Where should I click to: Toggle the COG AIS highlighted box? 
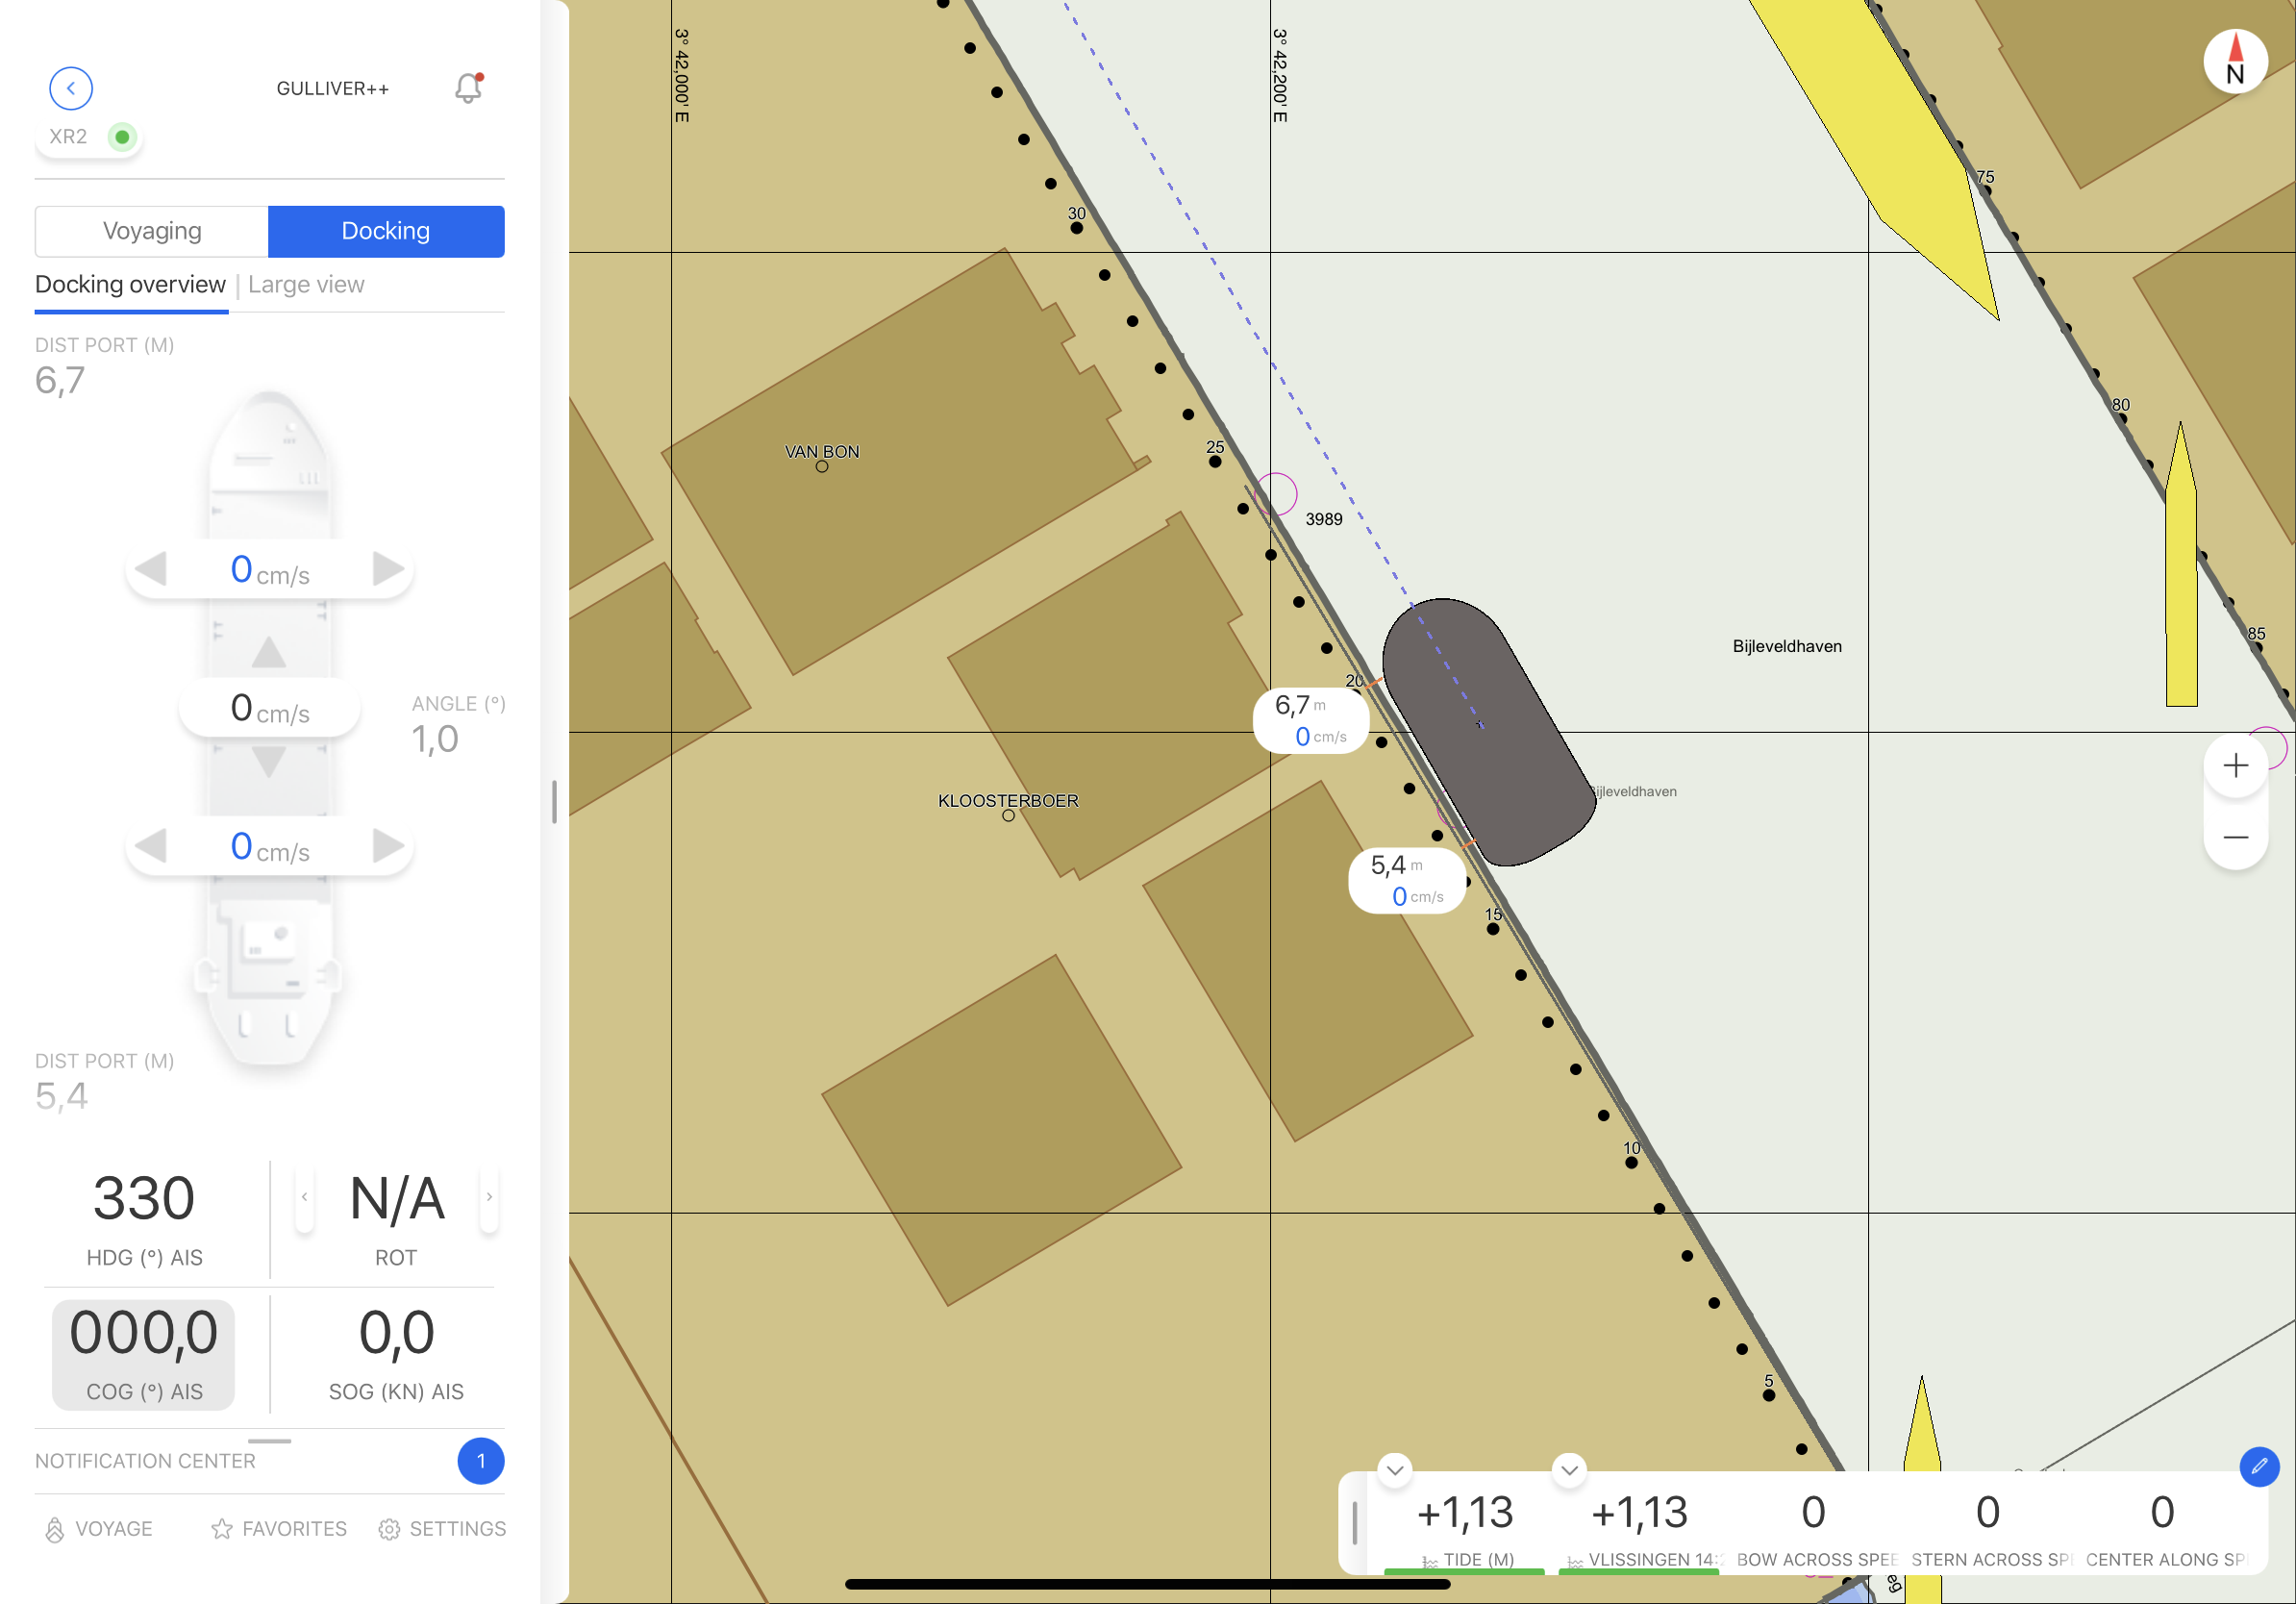pyautogui.click(x=144, y=1354)
